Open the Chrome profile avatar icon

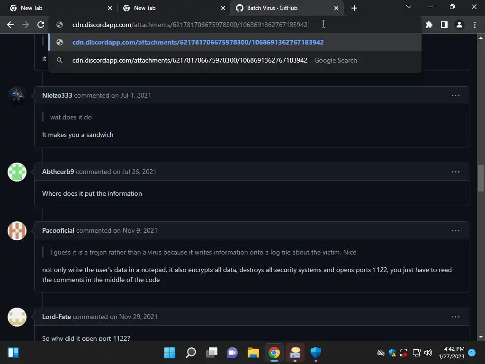[x=459, y=25]
